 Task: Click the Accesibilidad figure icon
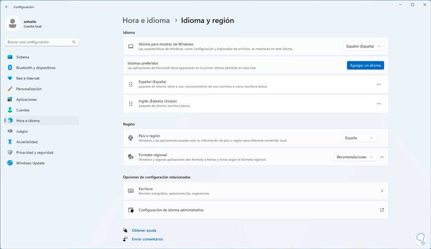pyautogui.click(x=10, y=142)
